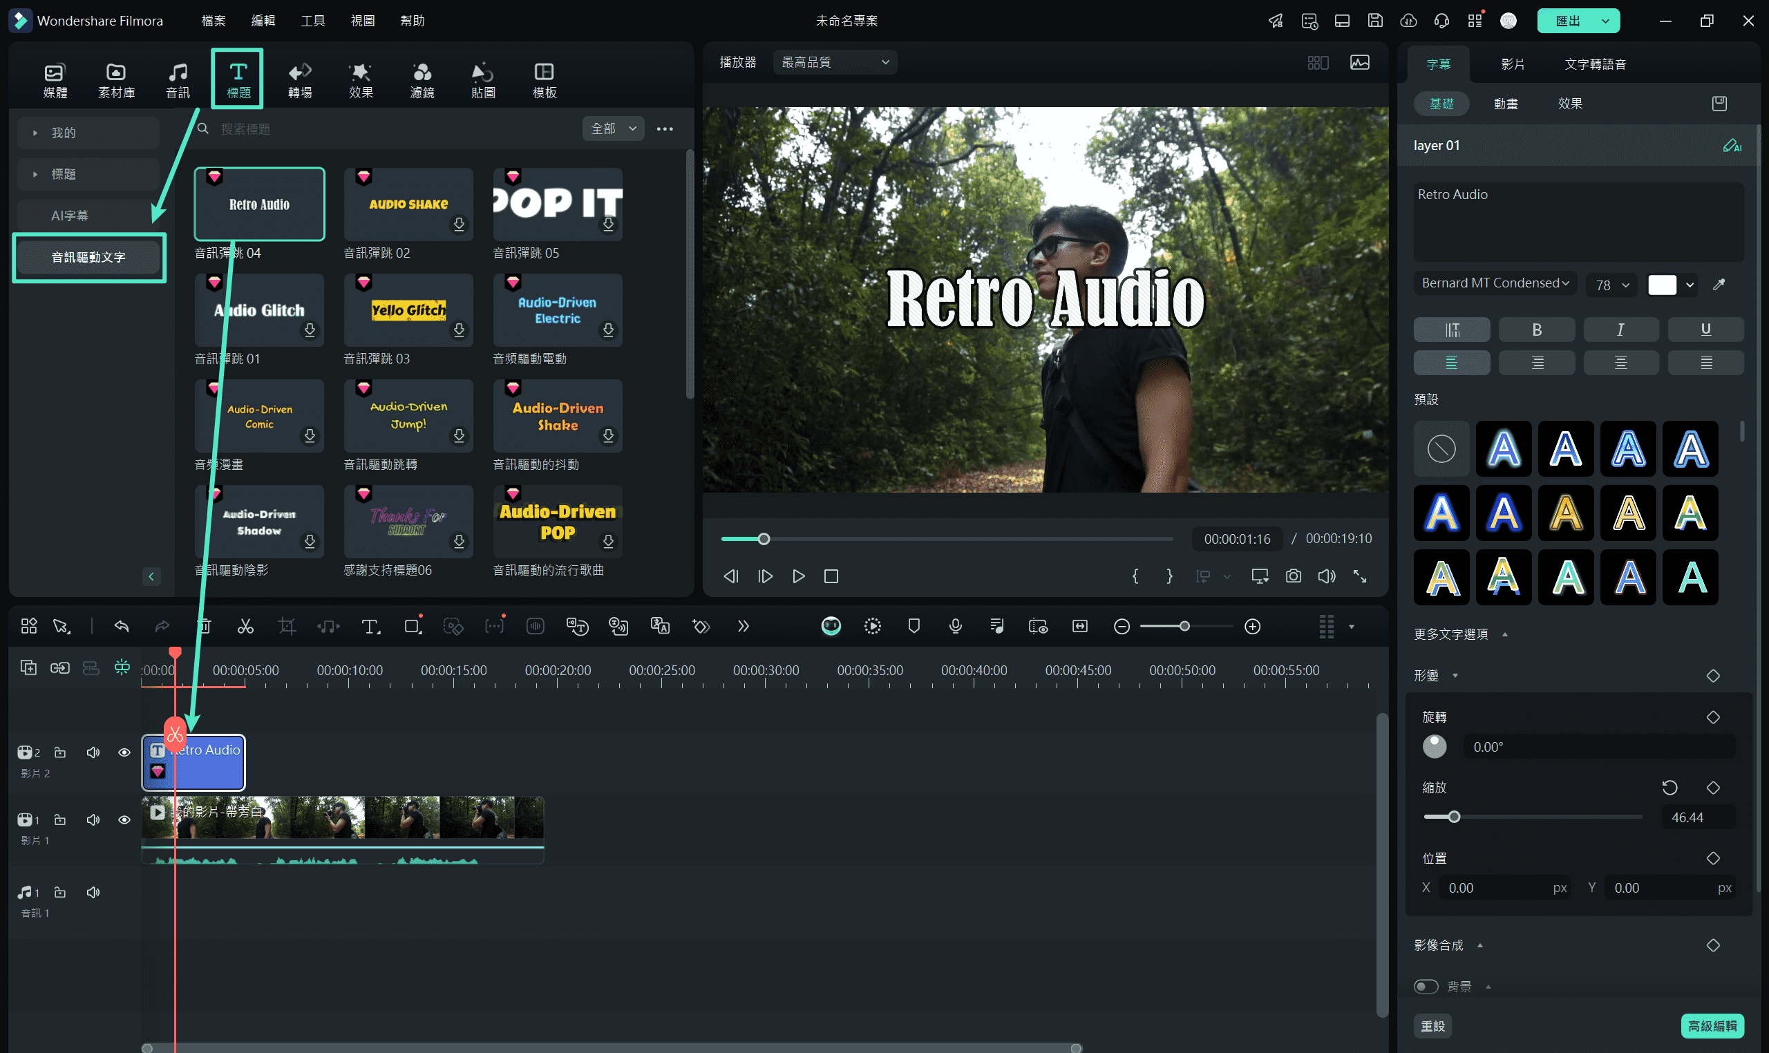Switch to the 文字轉語音 tab
Viewport: 1769px width, 1053px height.
[x=1594, y=64]
